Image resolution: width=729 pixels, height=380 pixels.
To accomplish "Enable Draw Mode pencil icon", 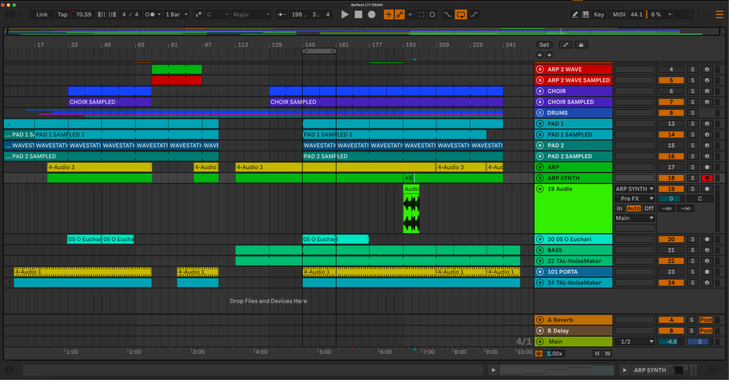I will pos(574,15).
